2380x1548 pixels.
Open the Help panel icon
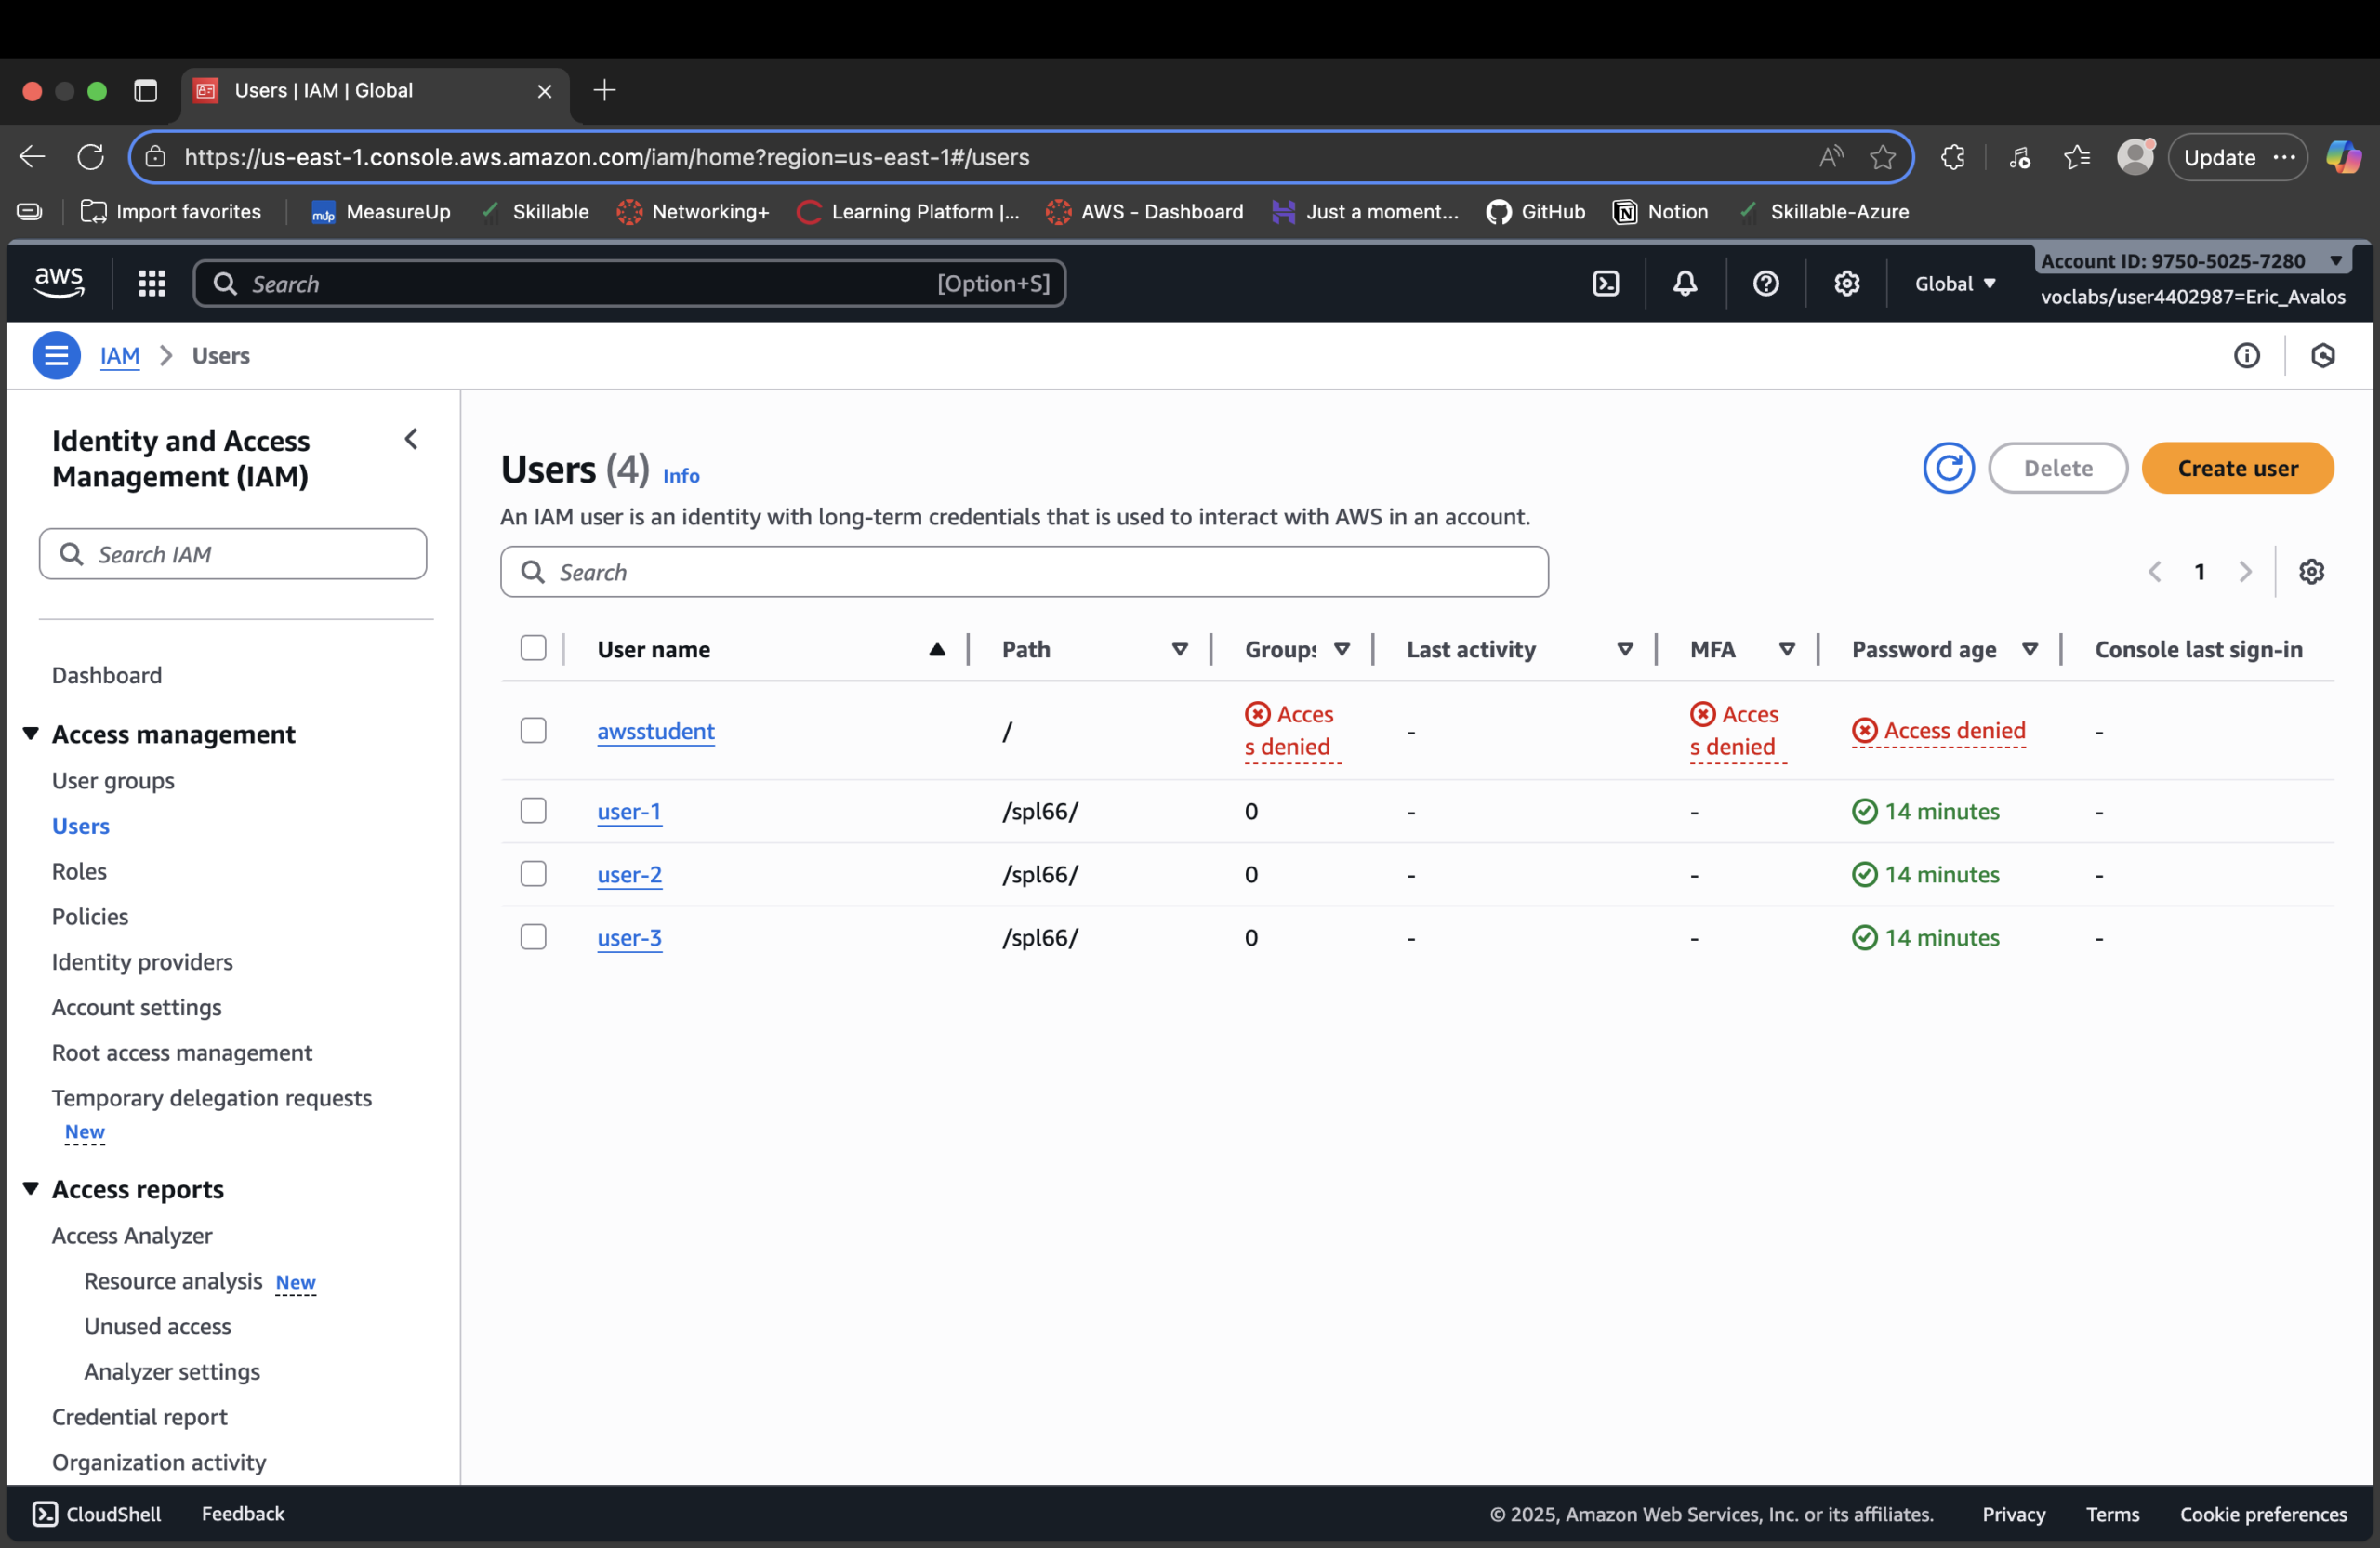1765,283
